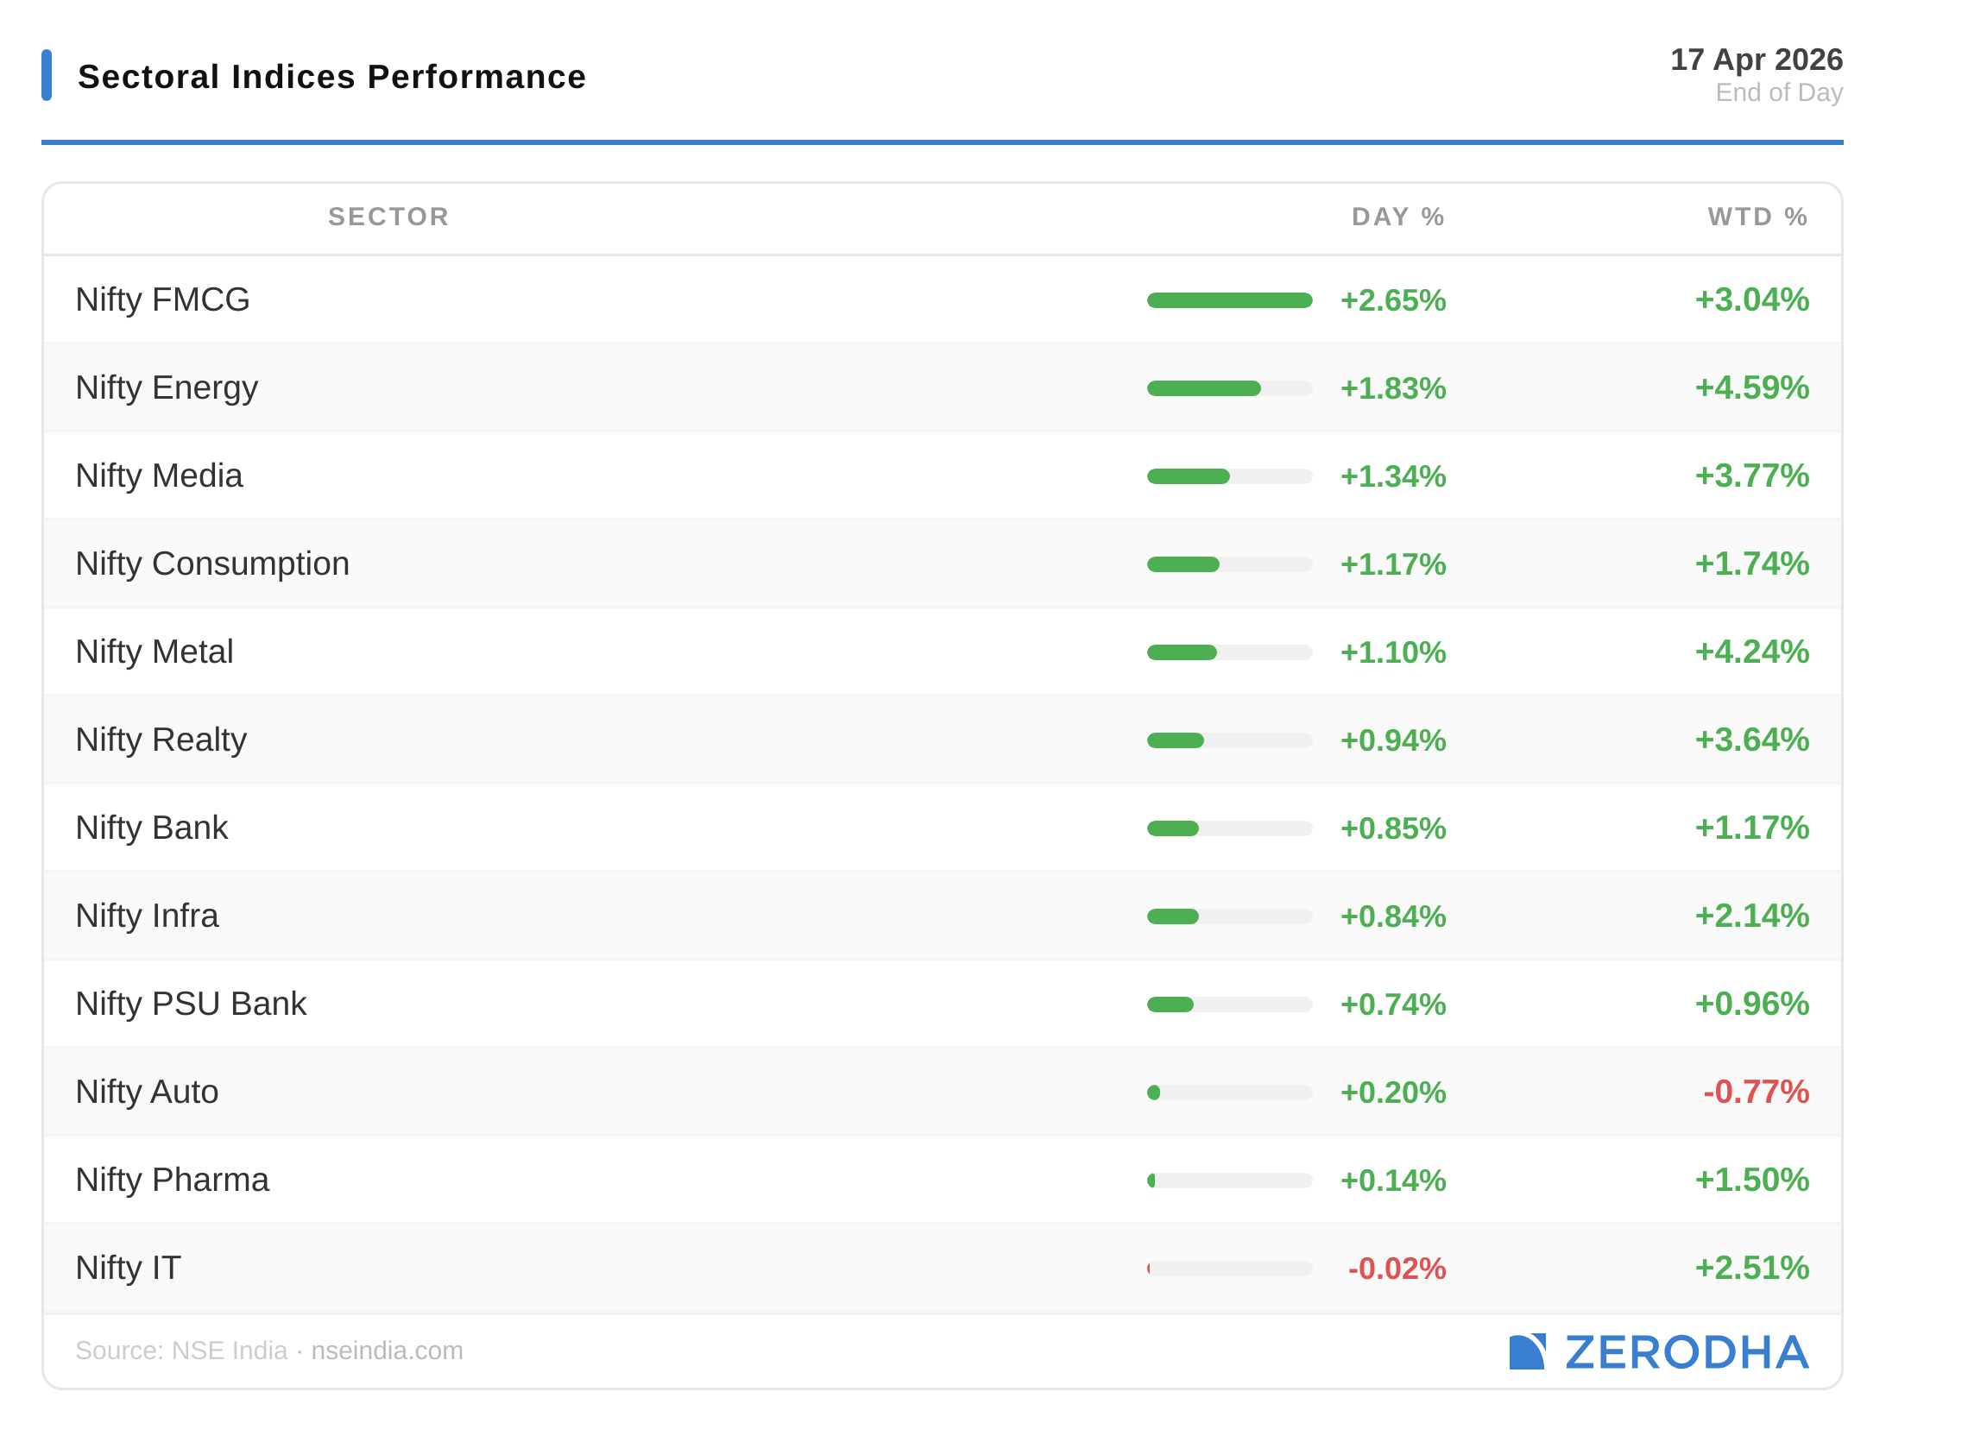Click Nifty Auto's -0.77% WTD value
The height and width of the screenshot is (1442, 1968).
(1756, 1092)
